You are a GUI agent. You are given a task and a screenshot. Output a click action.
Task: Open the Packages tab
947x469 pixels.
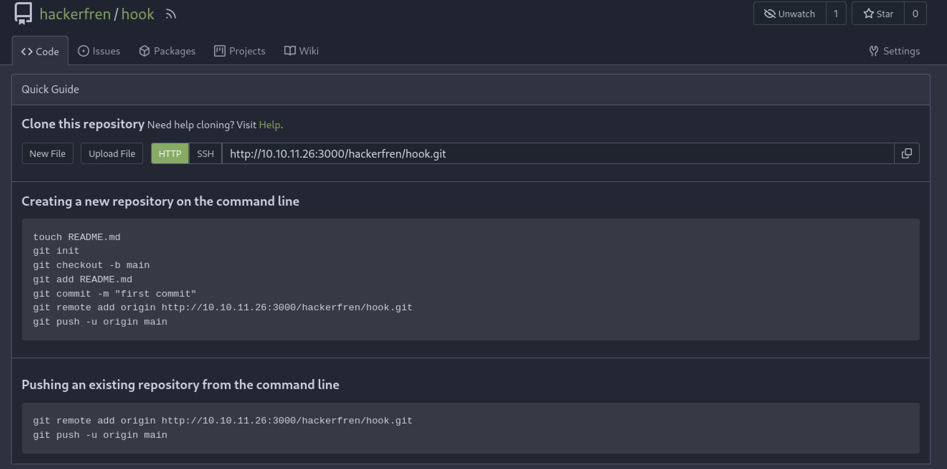click(167, 51)
